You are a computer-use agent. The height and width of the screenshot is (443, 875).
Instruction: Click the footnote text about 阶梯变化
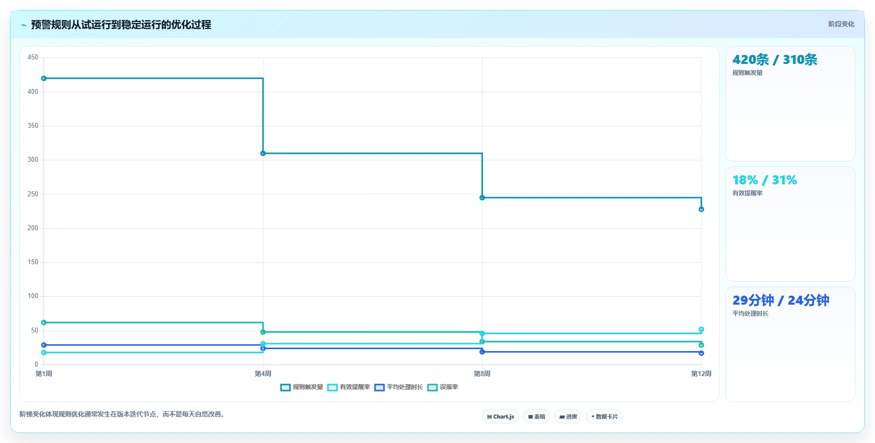point(122,414)
